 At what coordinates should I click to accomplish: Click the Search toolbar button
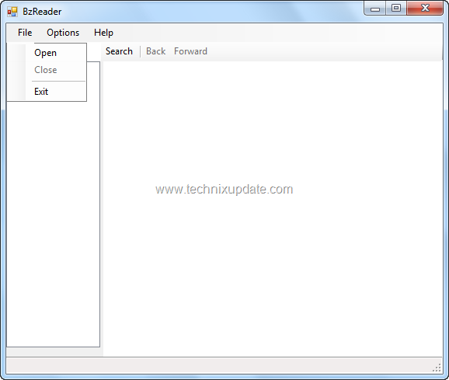coord(119,51)
